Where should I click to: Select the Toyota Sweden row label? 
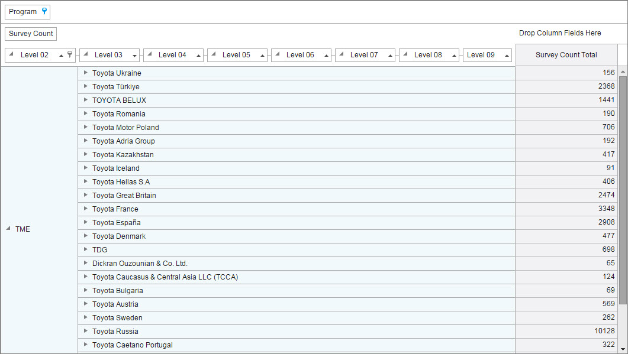tap(117, 317)
